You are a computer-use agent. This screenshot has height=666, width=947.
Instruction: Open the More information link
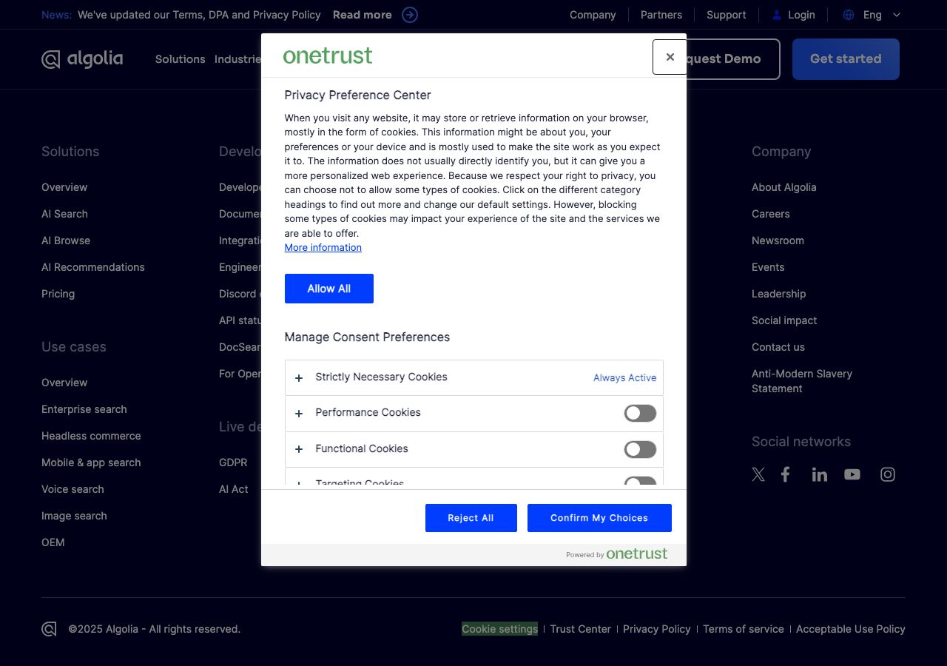[x=323, y=247]
